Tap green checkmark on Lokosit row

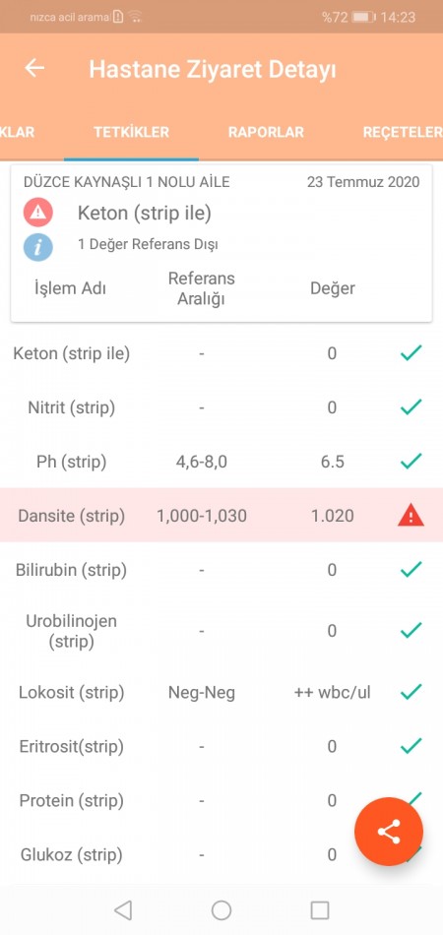tap(411, 692)
